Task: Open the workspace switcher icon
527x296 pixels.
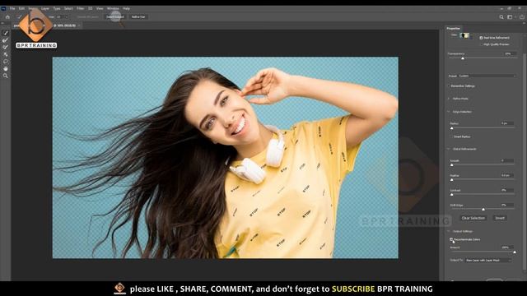Action: (x=511, y=16)
